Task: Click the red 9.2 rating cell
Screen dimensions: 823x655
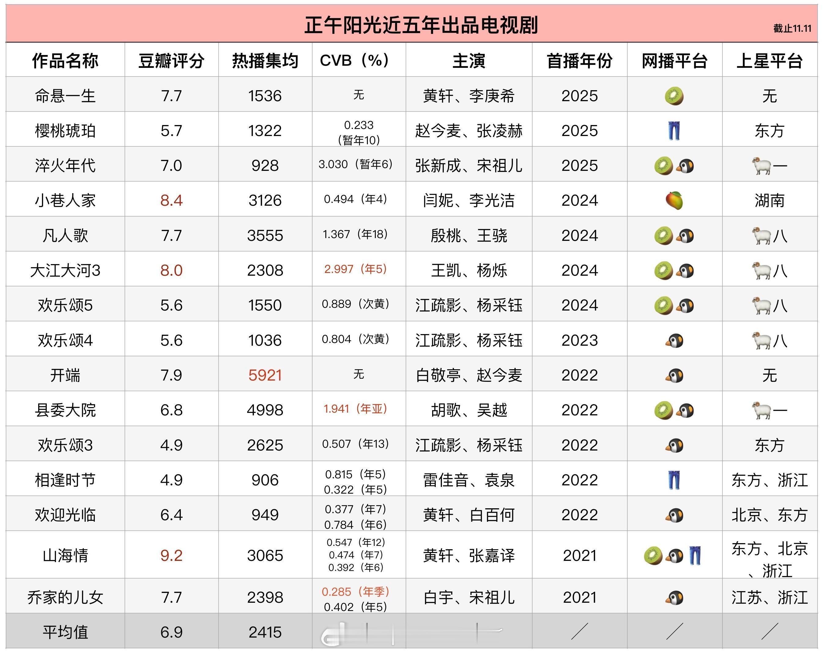Action: click(171, 555)
